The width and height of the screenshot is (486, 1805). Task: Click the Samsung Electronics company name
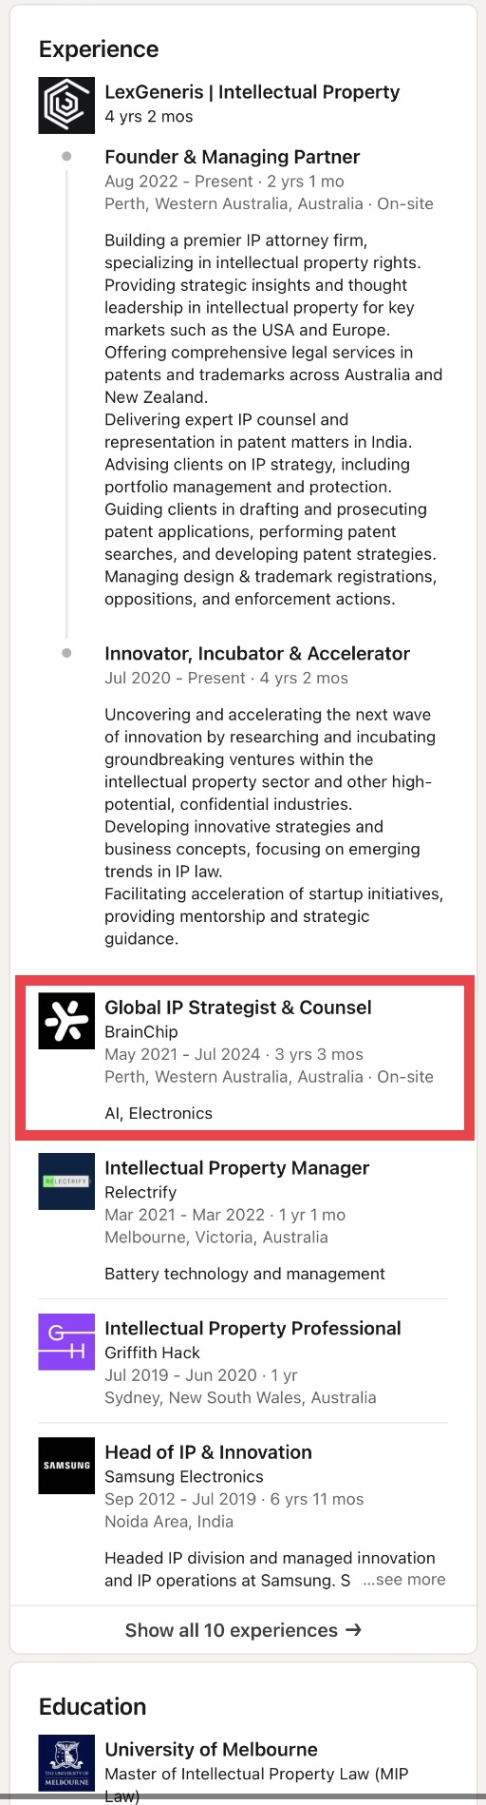tap(184, 1477)
